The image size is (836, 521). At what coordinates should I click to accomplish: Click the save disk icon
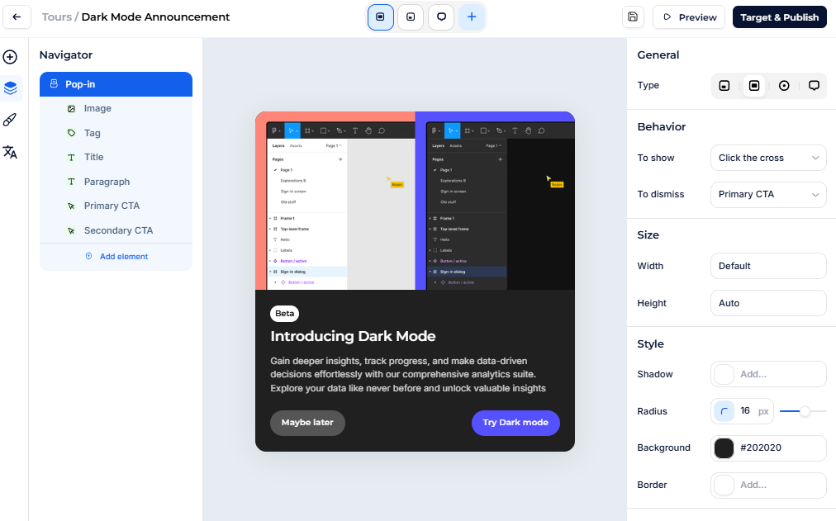(x=633, y=17)
